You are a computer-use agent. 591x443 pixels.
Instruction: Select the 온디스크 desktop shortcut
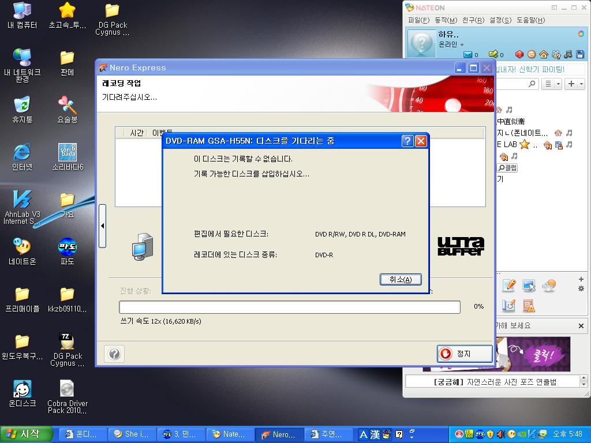tap(23, 393)
